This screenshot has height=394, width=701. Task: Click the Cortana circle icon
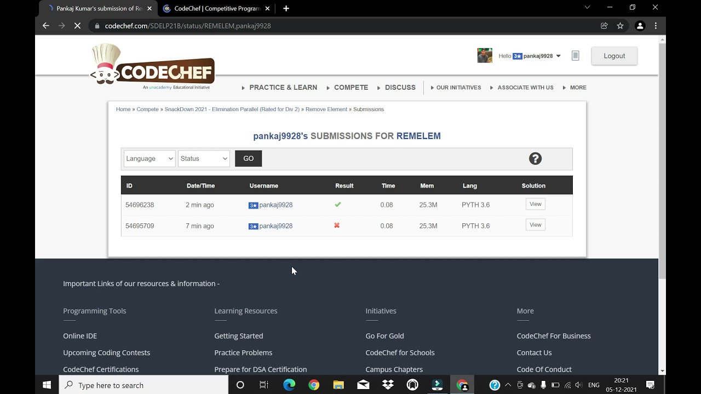point(240,385)
